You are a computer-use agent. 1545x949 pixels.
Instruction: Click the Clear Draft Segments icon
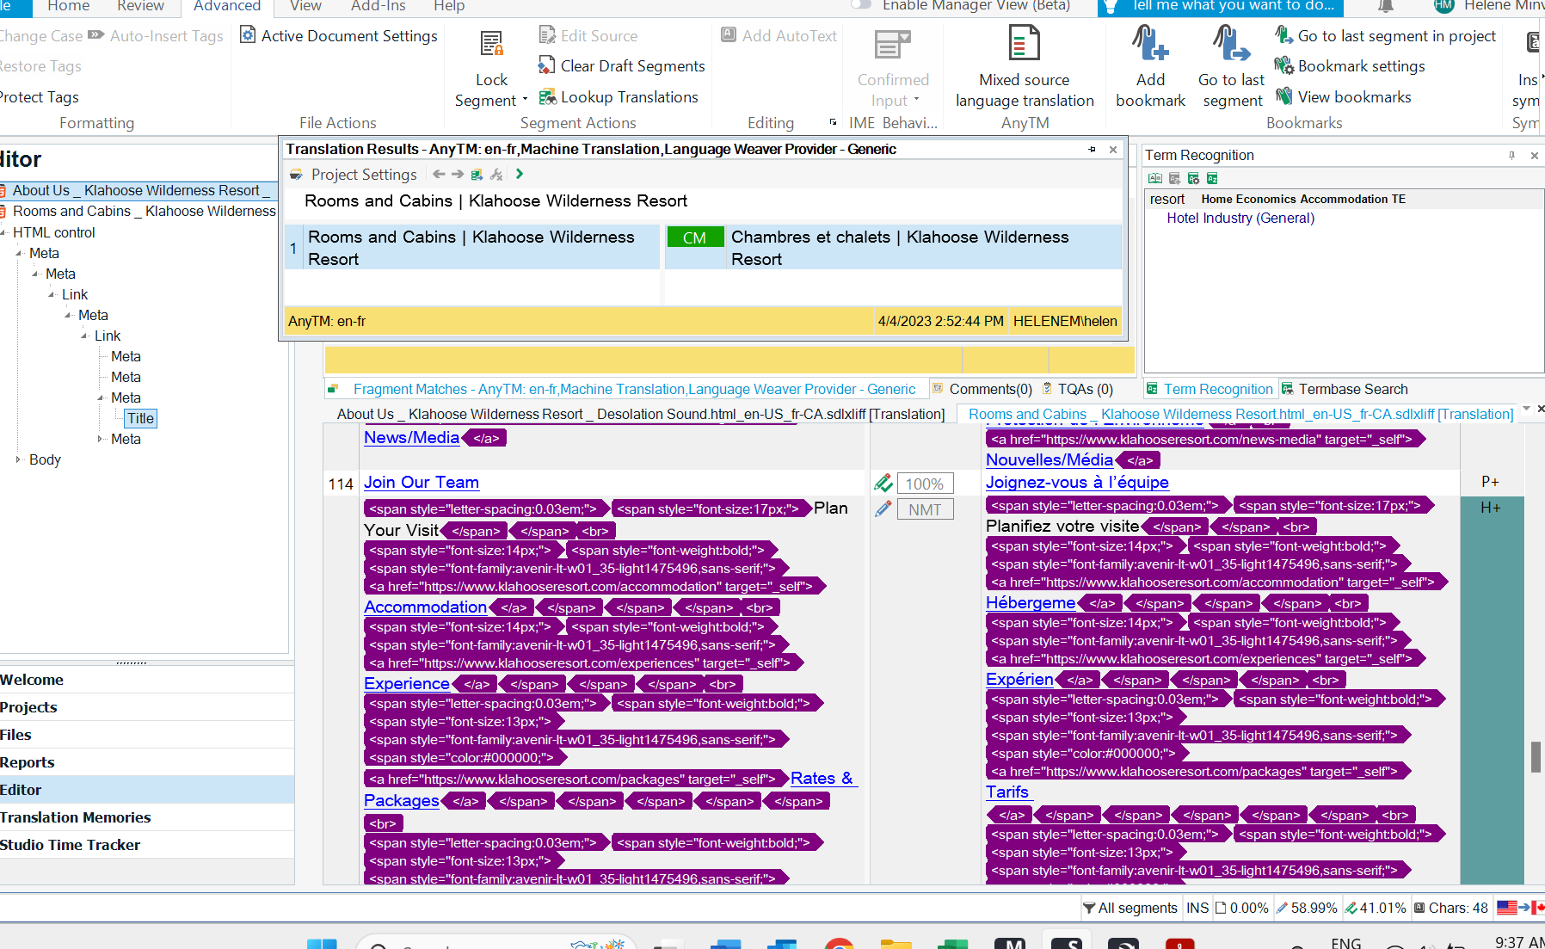(547, 65)
